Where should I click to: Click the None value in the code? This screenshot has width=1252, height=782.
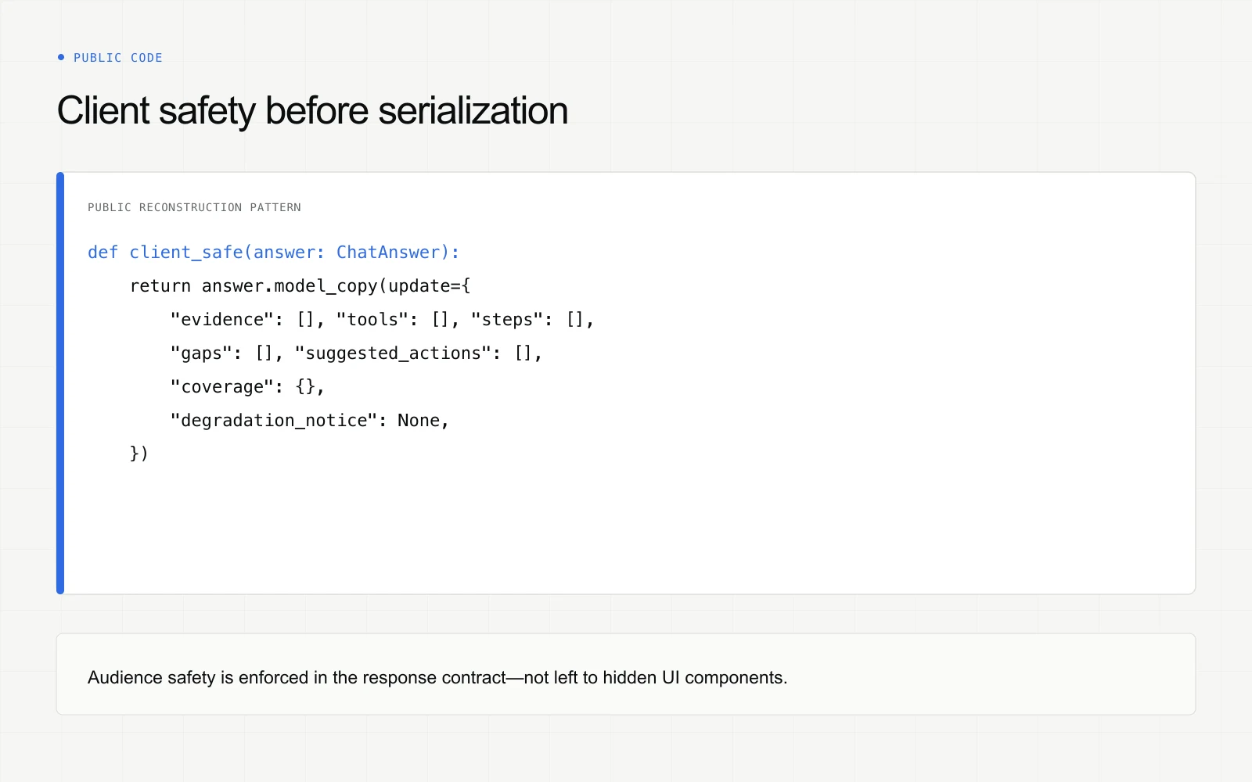(x=419, y=421)
